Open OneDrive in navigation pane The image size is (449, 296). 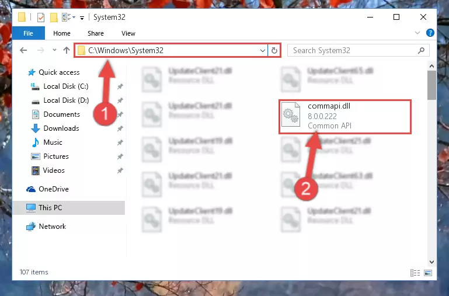click(54, 189)
